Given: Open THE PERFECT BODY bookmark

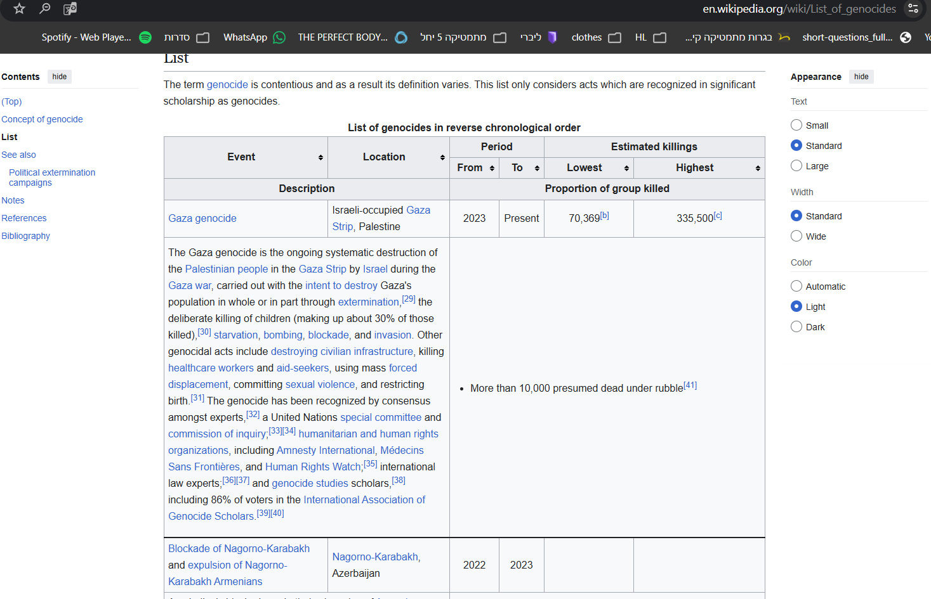Looking at the screenshot, I should pyautogui.click(x=353, y=37).
